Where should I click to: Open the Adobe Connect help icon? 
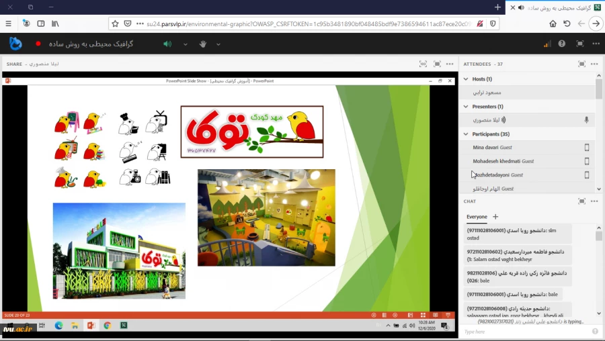(x=562, y=44)
